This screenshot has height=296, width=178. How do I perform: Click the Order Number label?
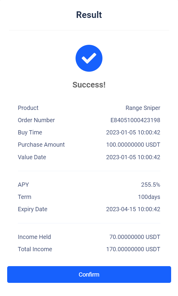click(x=36, y=120)
